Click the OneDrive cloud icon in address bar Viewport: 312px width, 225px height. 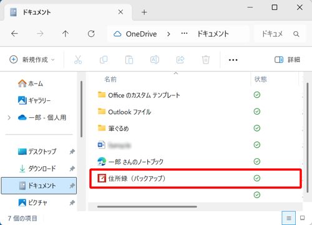pyautogui.click(x=117, y=34)
